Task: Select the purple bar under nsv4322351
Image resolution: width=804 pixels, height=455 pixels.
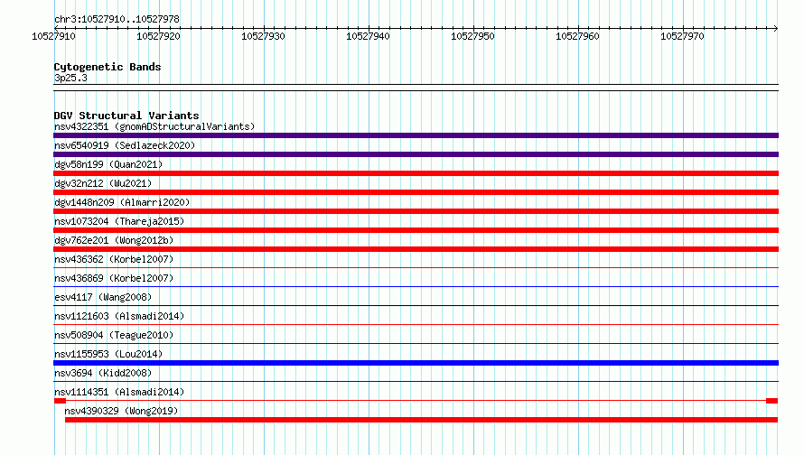Action: coord(416,135)
